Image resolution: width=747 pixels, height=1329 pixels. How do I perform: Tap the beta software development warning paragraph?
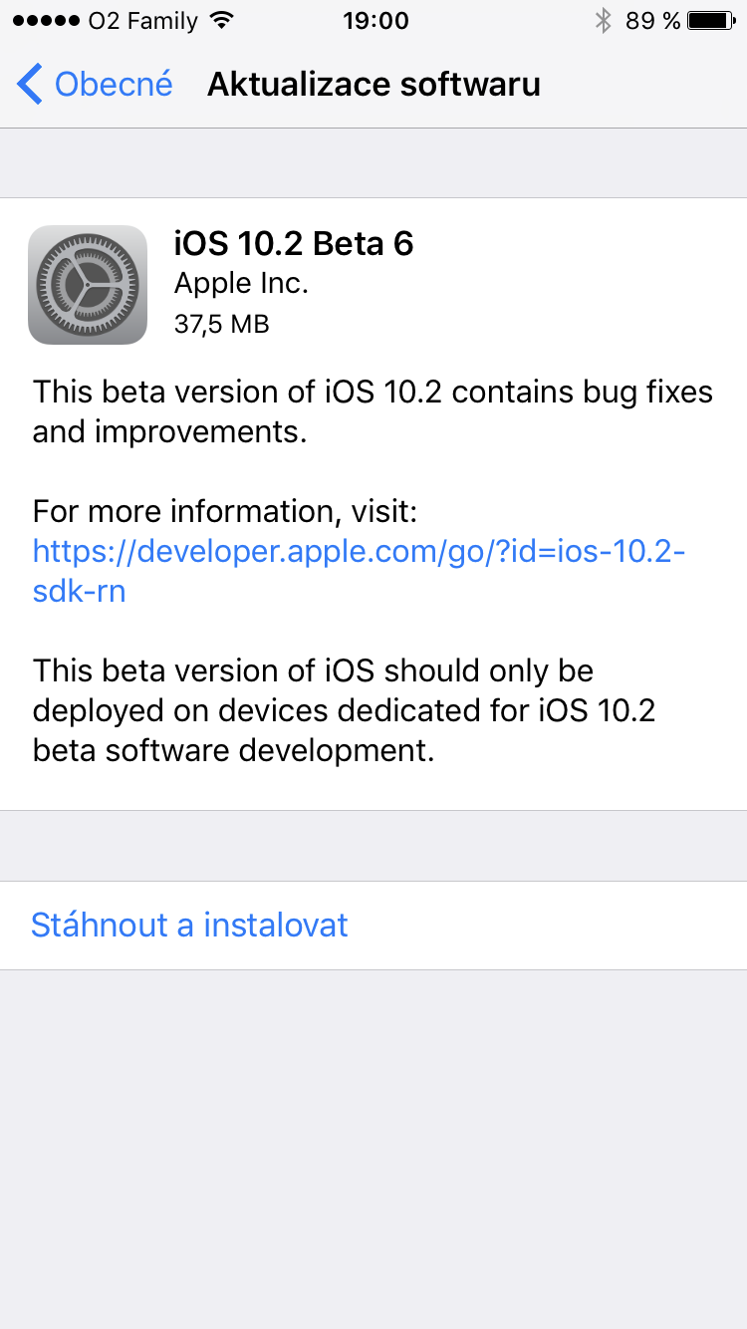344,709
